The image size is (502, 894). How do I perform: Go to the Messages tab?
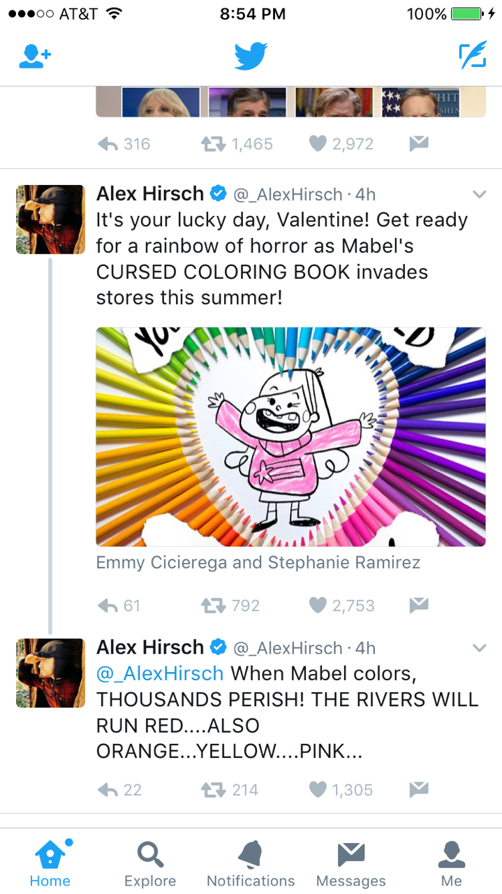[x=351, y=863]
